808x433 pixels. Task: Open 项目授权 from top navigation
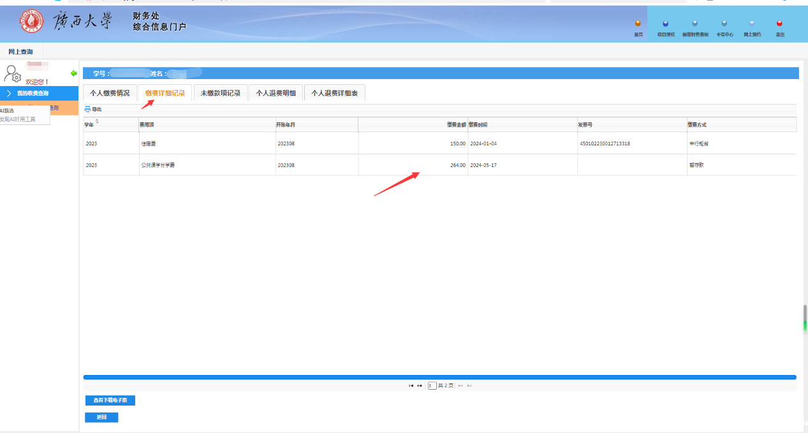click(x=666, y=24)
